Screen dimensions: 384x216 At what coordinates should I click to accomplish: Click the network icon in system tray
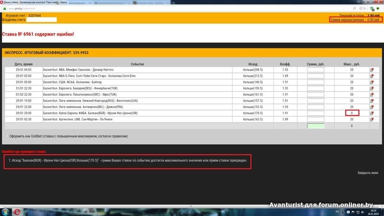358,212
